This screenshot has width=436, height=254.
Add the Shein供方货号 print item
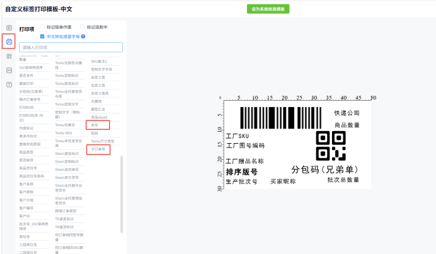[x=67, y=178]
